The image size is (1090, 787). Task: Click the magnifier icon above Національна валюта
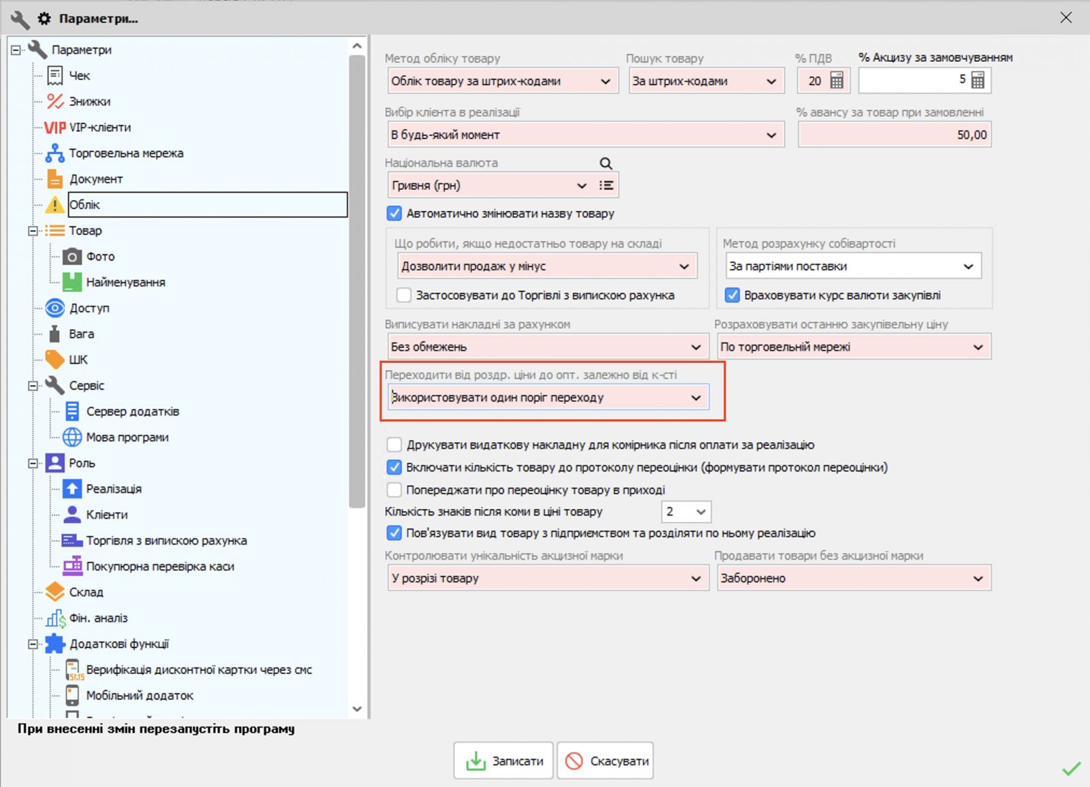[x=606, y=163]
